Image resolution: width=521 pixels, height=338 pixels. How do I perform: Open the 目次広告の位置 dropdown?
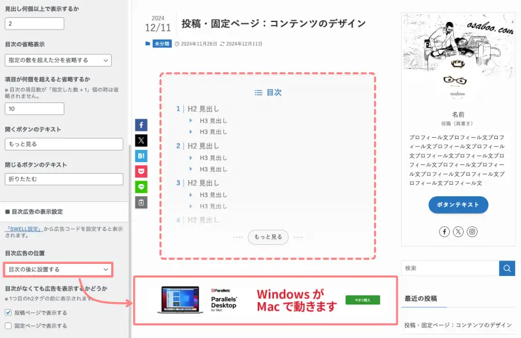(x=59, y=269)
